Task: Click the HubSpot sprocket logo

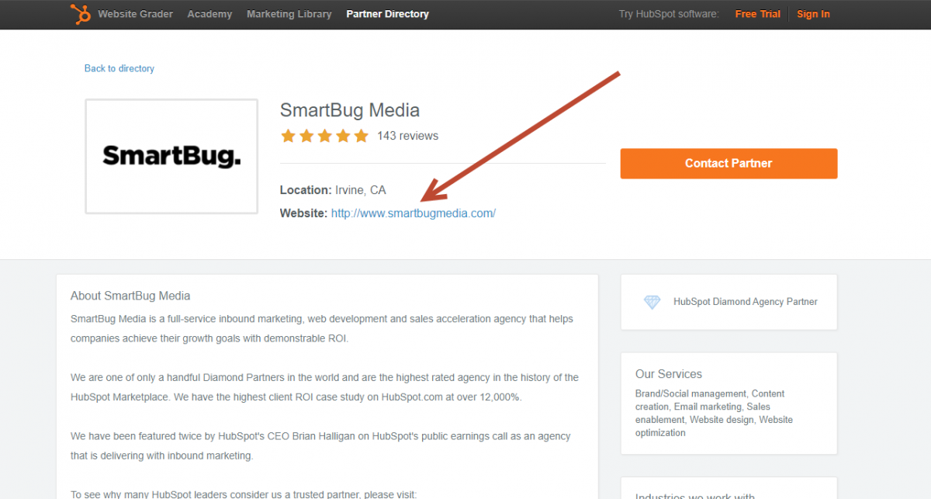Action: [80, 14]
